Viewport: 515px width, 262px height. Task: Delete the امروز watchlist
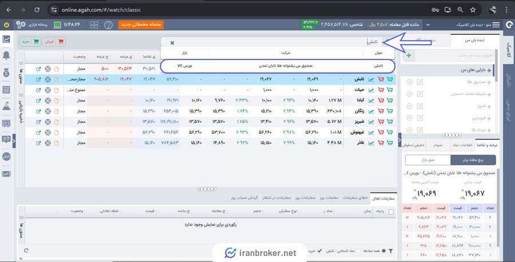click(x=409, y=106)
